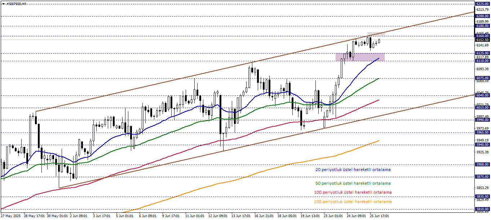Click the 5 Jun 01:01 time label
The height and width of the screenshot is (220, 491).
click(x=125, y=216)
